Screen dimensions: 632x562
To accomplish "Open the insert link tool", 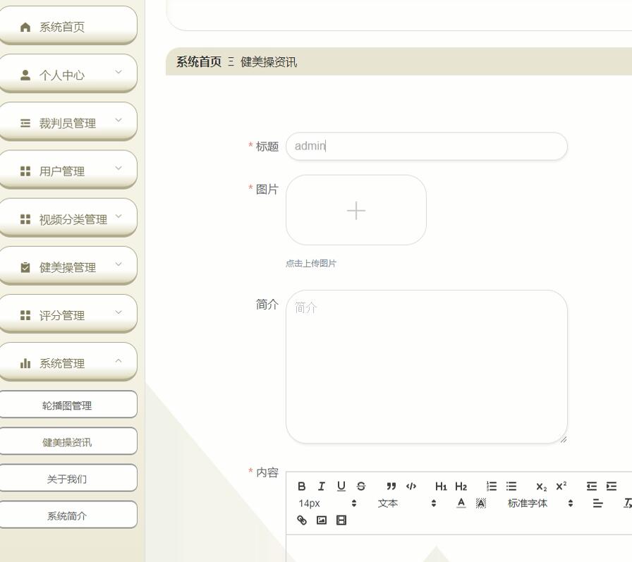I will pyautogui.click(x=301, y=520).
